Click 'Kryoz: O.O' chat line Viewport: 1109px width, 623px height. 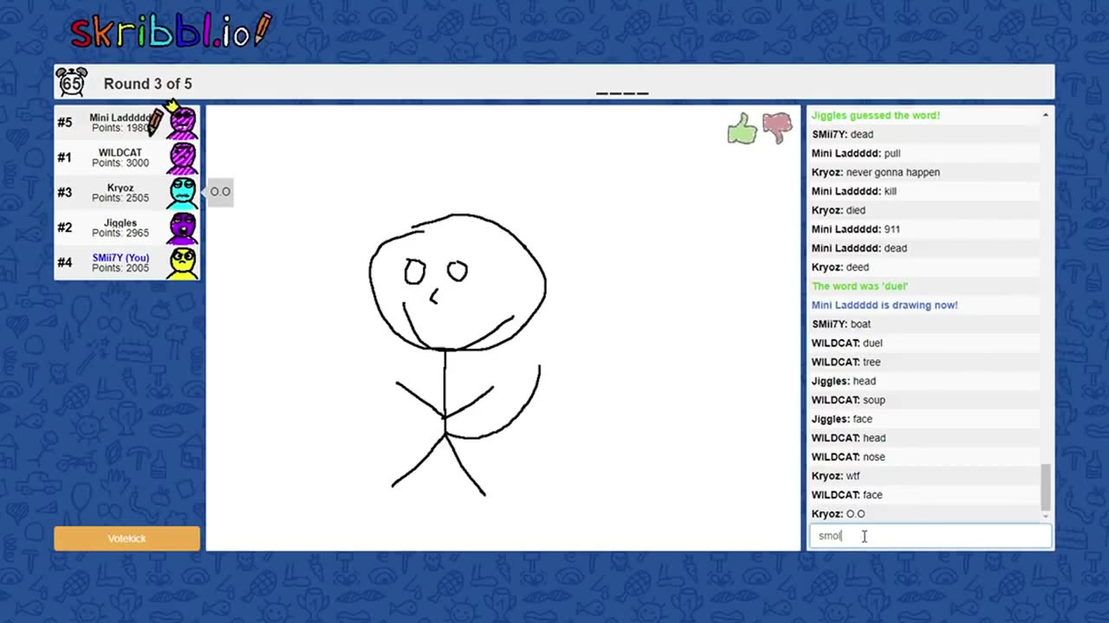click(838, 514)
